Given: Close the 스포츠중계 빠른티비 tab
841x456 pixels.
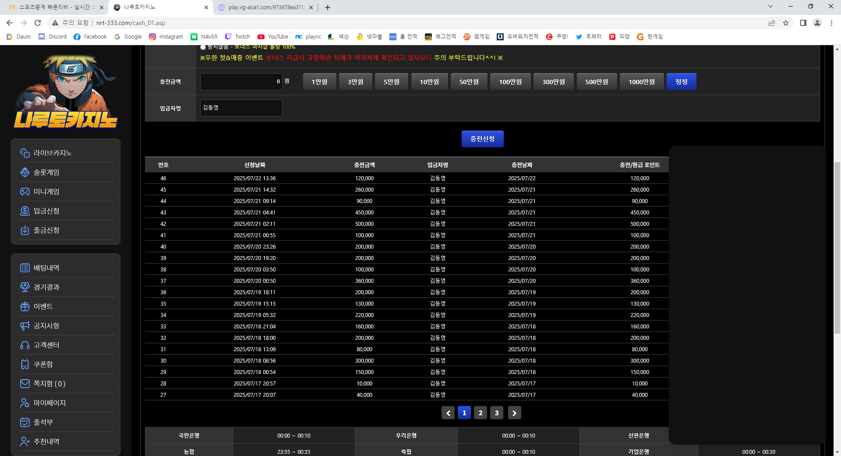Looking at the screenshot, I should coord(102,7).
